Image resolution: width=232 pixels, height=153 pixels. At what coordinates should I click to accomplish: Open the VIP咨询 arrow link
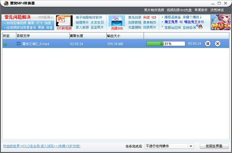click(45, 17)
